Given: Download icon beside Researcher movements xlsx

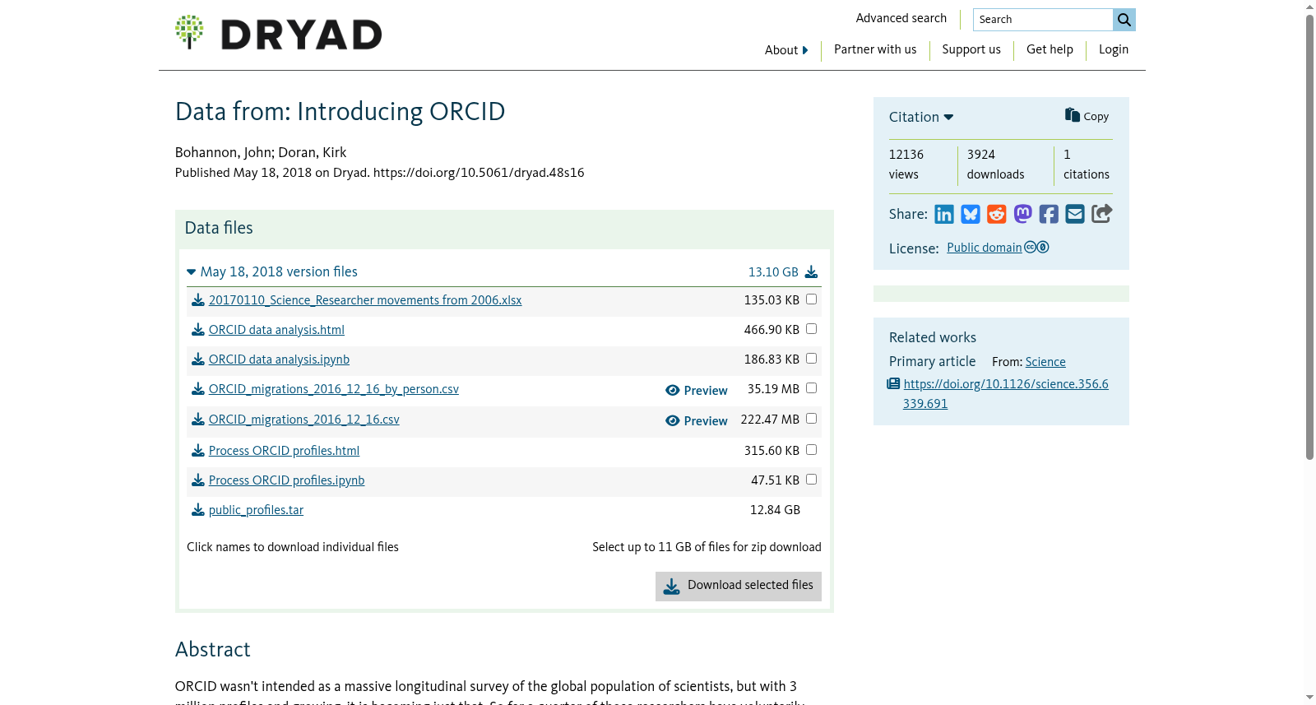Looking at the screenshot, I should point(197,300).
